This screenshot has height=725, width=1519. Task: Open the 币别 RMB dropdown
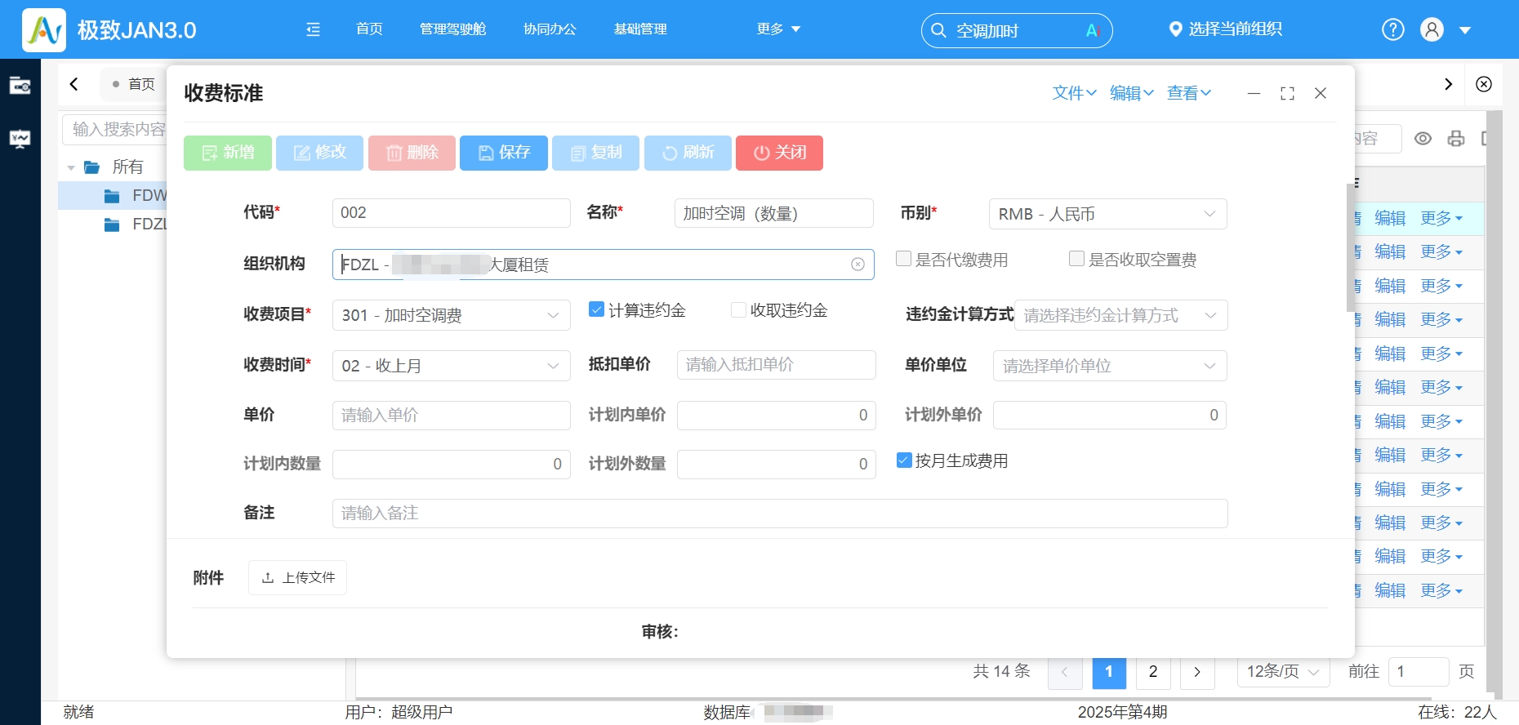pos(1107,214)
